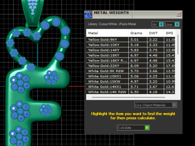Click the horizontal scrollbar under metals table

tap(128, 97)
